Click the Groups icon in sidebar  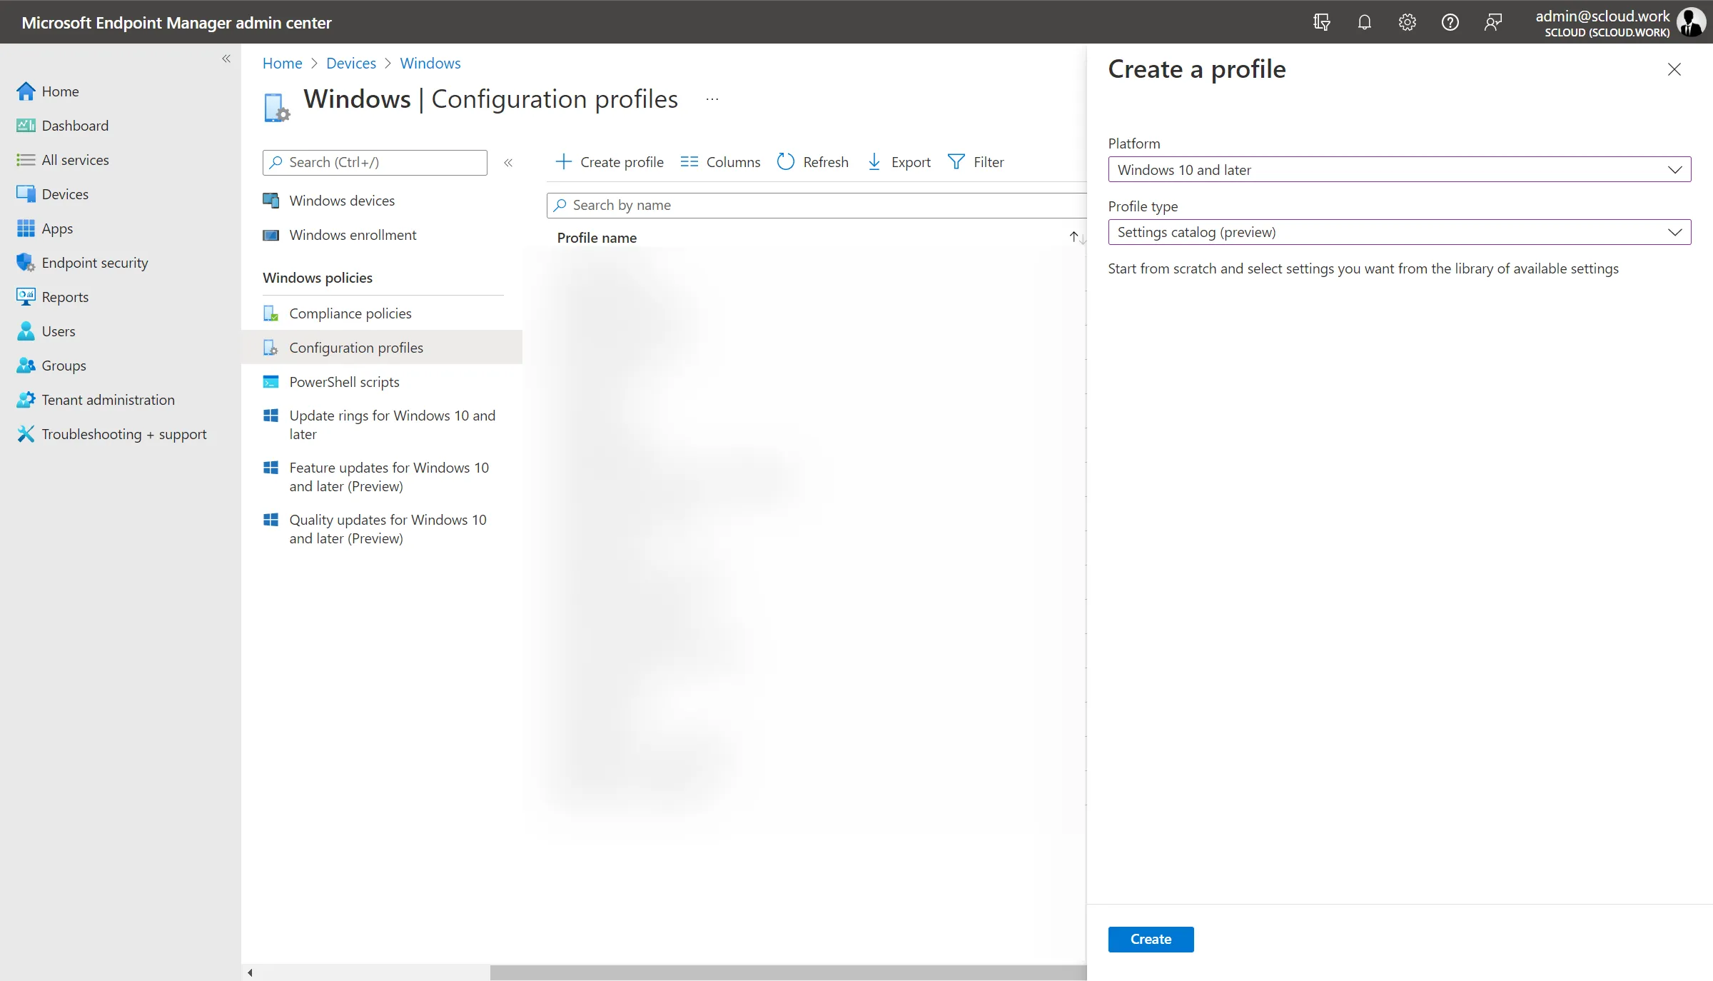(x=26, y=366)
